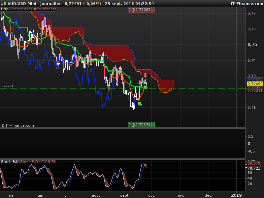Open the Stoch %D ( 14 3 5) label
This screenshot has height=198, width=264.
coord(38,162)
